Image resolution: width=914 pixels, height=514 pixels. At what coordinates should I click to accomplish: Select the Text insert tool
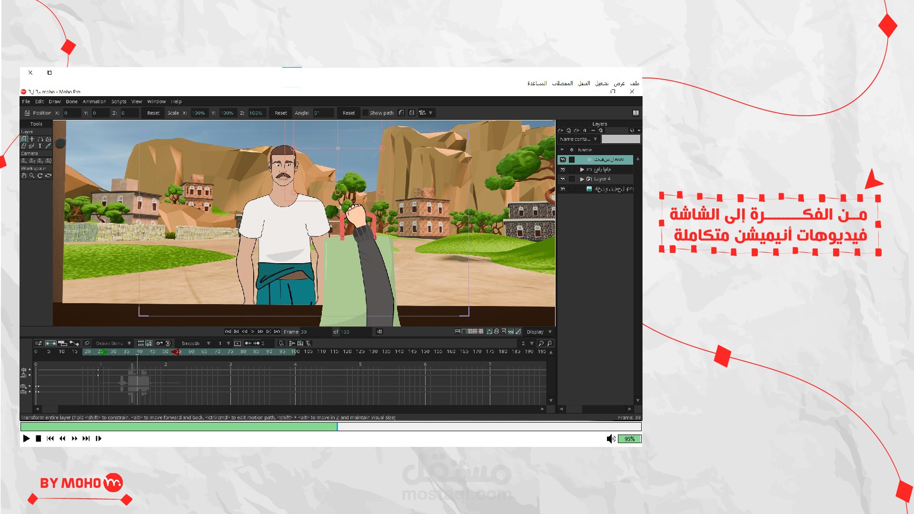click(40, 146)
